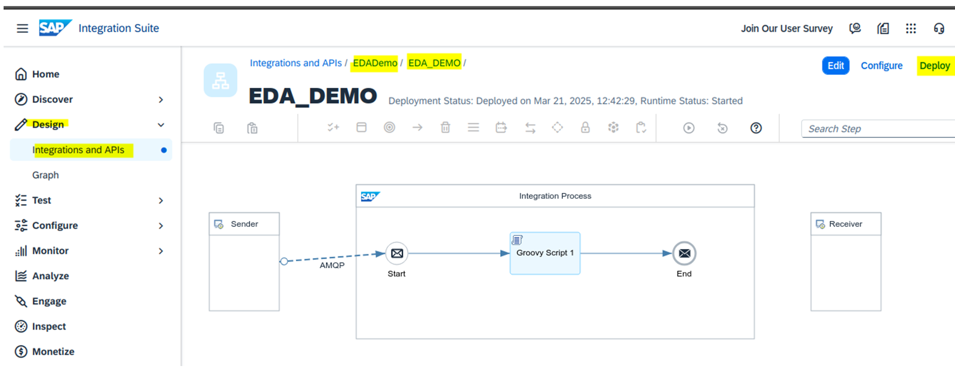Collapse the Design section chevron
The image size is (955, 372).
click(161, 125)
